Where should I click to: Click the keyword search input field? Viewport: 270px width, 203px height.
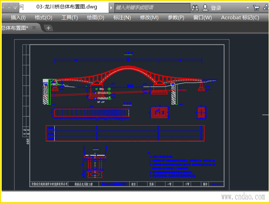tap(152, 7)
